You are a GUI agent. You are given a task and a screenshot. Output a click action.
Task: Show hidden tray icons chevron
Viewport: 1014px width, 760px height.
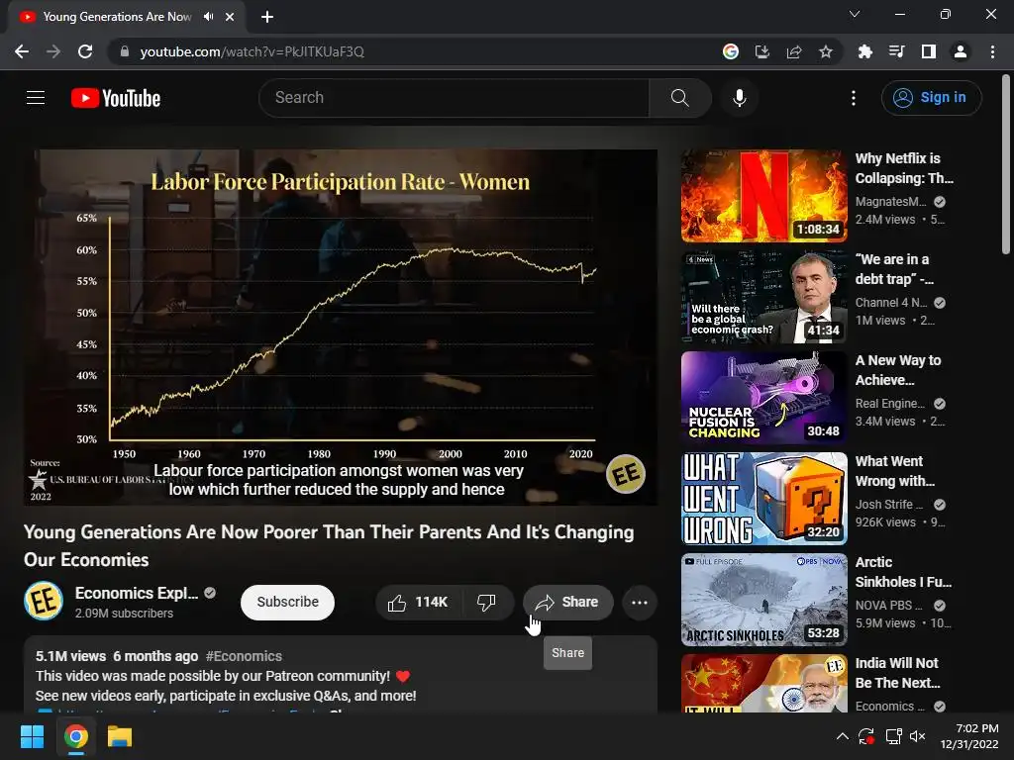[842, 736]
